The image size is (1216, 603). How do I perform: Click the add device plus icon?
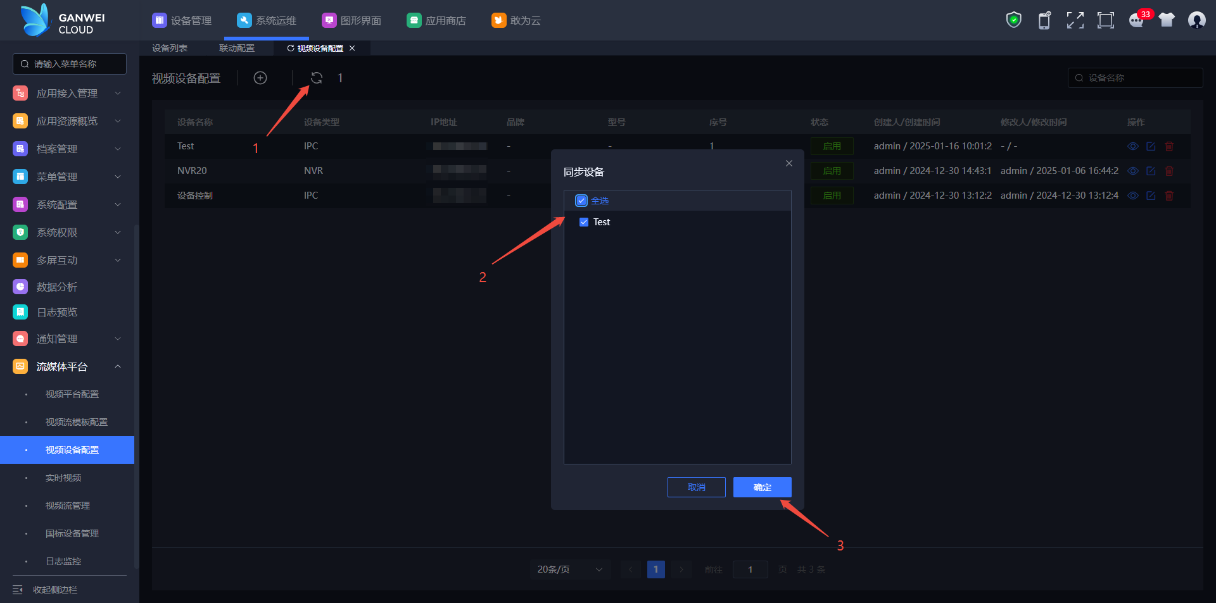tap(260, 78)
